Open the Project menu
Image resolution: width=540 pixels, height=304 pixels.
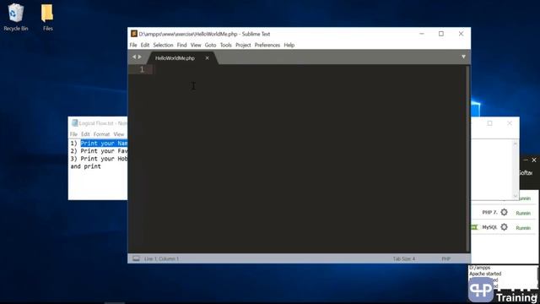(243, 45)
